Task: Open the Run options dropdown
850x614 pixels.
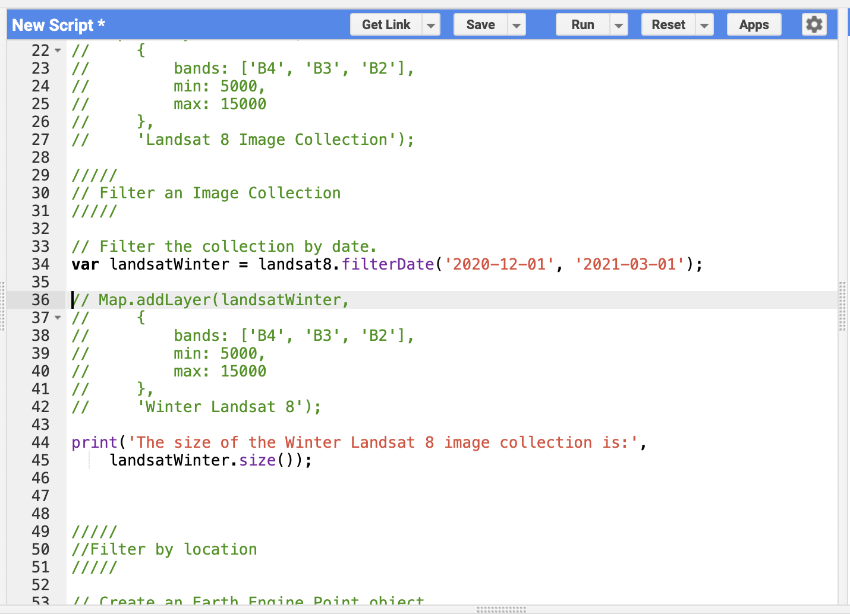Action: point(619,24)
